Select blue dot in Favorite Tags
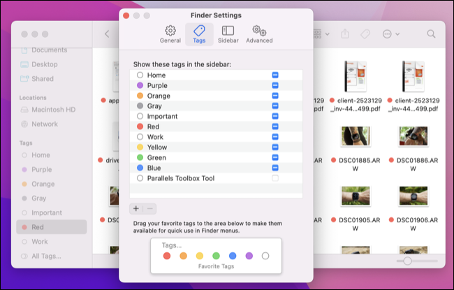The image size is (454, 290). 233,256
